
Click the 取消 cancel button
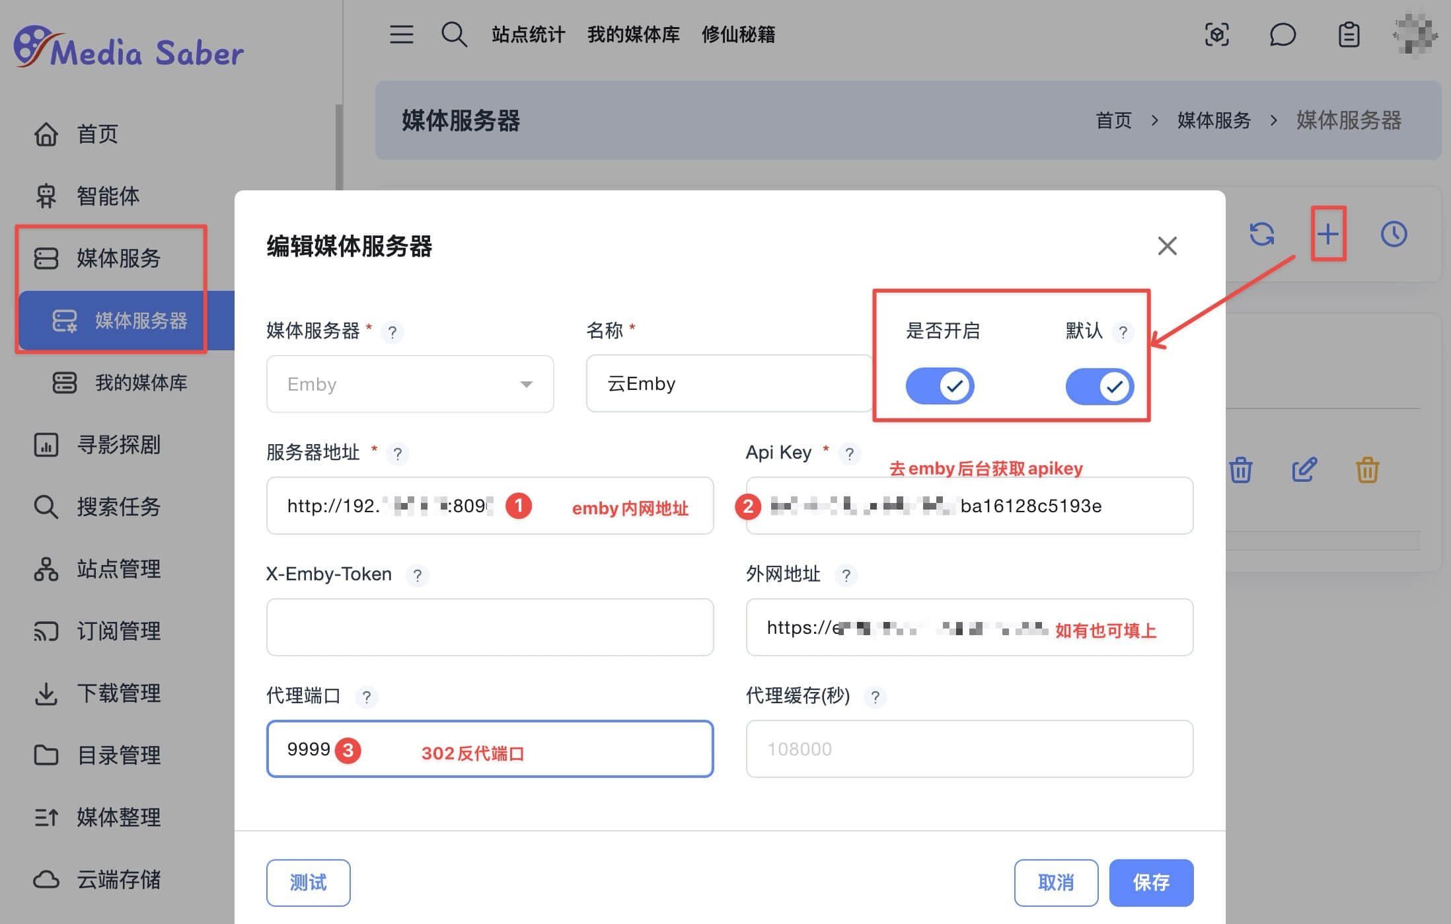(x=1056, y=882)
